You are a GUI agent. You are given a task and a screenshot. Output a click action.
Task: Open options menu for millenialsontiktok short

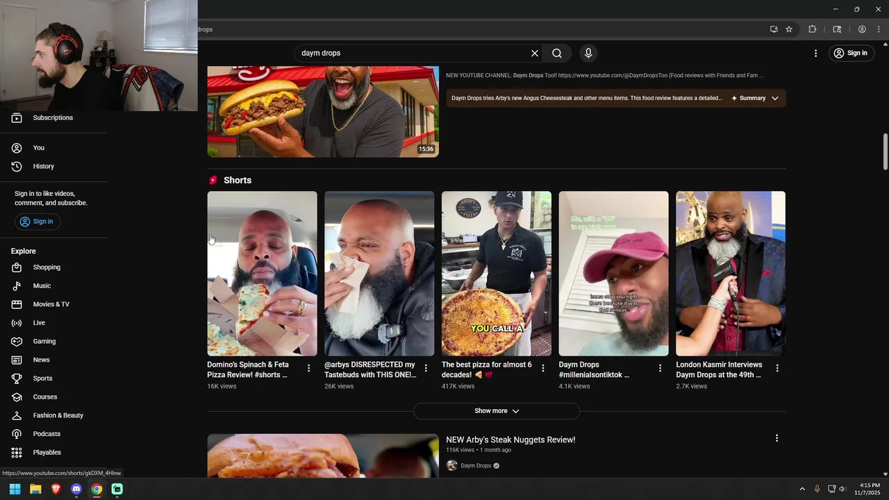[660, 368]
